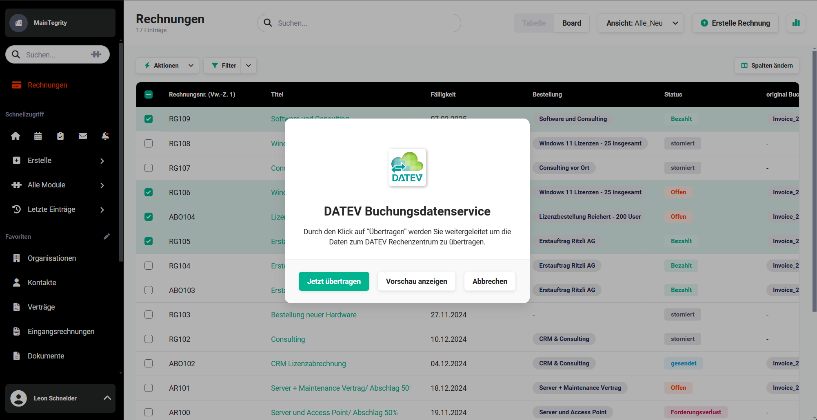Open Organisationen favorite

pos(52,258)
